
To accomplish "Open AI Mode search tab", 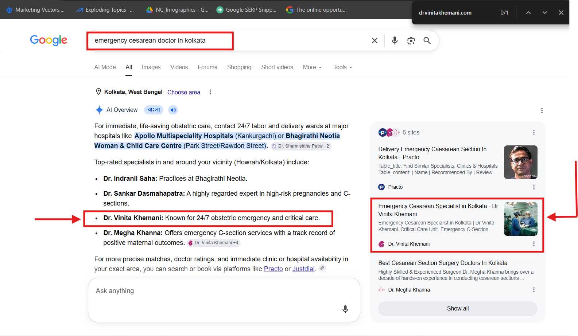I will (105, 67).
